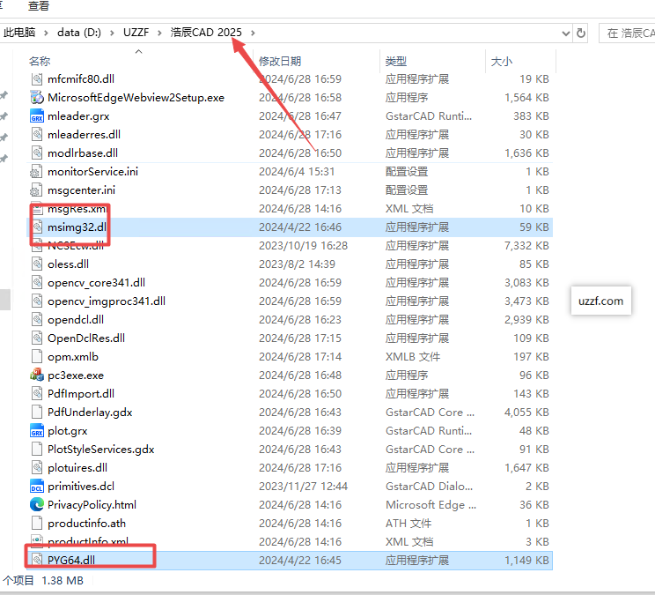Click the pc3exe.exe application icon
This screenshot has height=595, width=655.
point(37,376)
